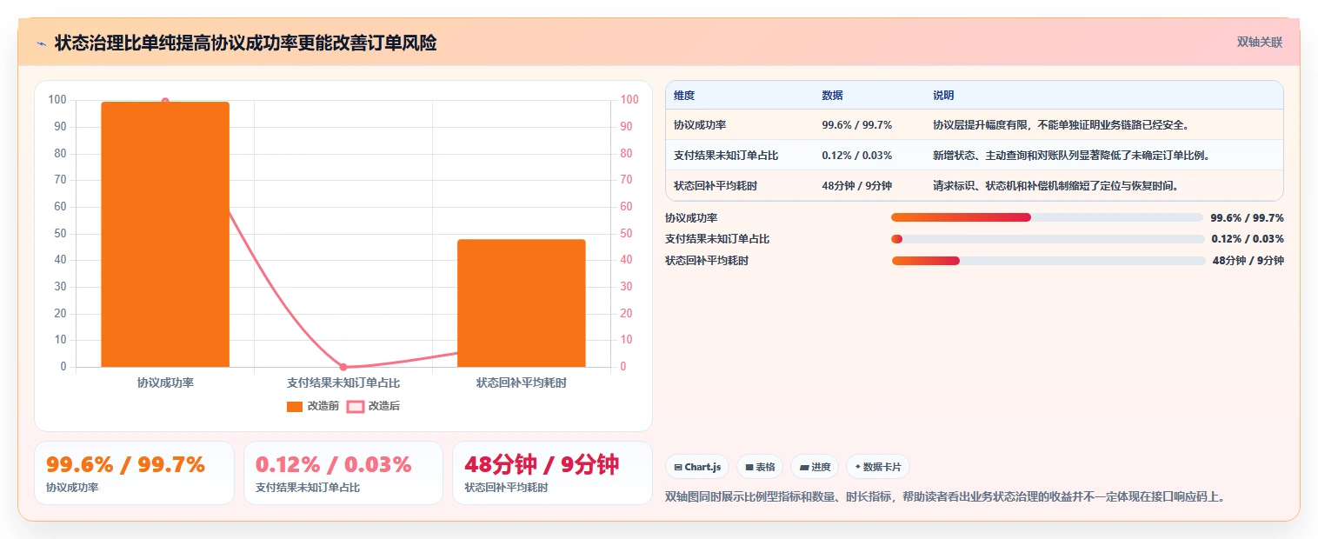Click the description starting 协议层提升幅度有限
This screenshot has width=1318, height=539.
(1061, 125)
